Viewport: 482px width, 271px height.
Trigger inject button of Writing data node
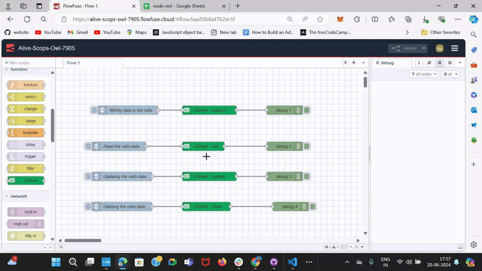click(x=95, y=110)
